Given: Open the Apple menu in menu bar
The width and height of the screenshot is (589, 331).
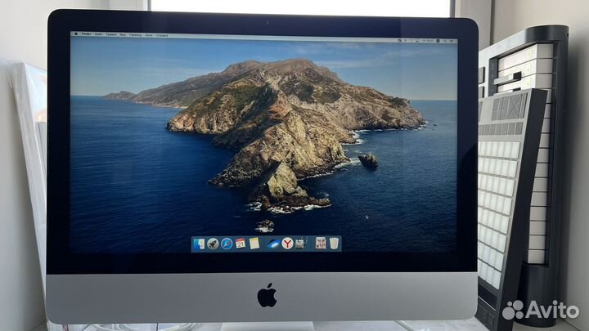Looking at the screenshot, I should click(x=76, y=34).
